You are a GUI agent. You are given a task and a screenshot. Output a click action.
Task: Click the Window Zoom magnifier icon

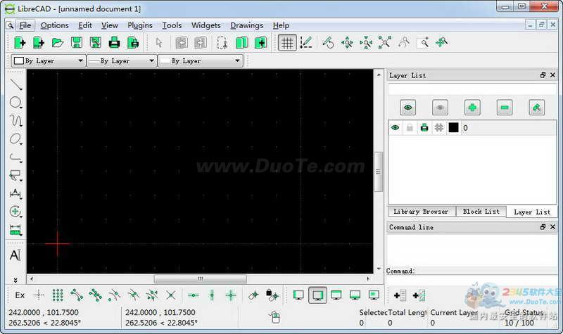point(423,43)
